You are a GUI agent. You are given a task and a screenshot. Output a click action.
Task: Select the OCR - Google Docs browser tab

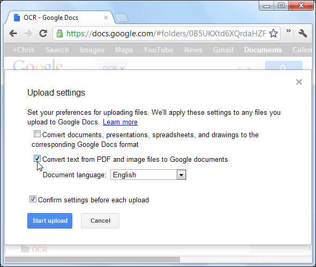pos(59,18)
